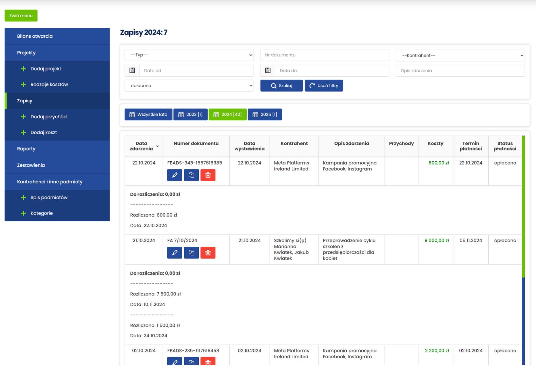Image resolution: width=536 pixels, height=366 pixels.
Task: Edit the FBADS-345-1557616985 record with pencil icon
Action: tap(174, 175)
